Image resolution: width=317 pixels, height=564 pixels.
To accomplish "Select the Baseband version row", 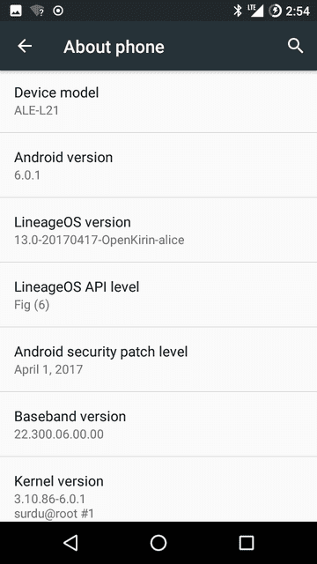I will [x=158, y=424].
